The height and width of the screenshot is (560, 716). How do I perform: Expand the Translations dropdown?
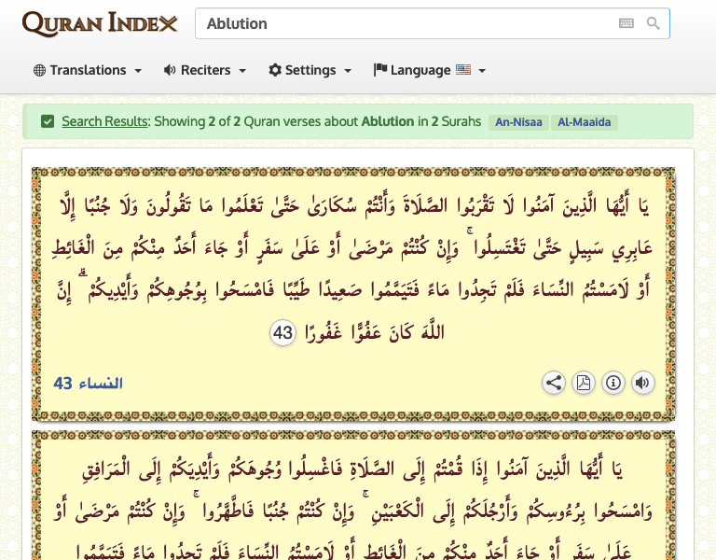(x=88, y=70)
